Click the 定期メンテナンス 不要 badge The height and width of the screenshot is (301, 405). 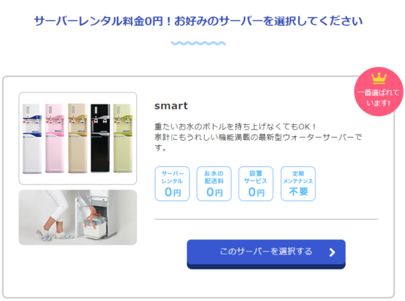click(x=298, y=184)
